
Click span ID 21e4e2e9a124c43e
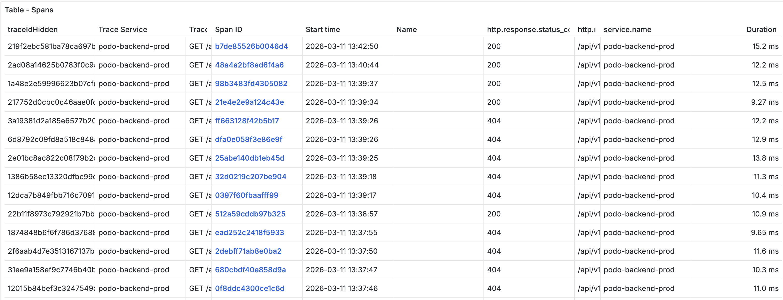click(x=250, y=102)
